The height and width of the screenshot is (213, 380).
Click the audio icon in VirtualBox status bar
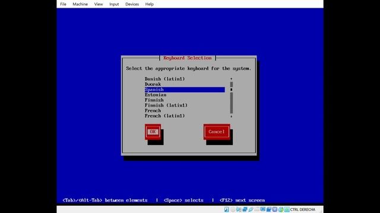click(x=239, y=209)
